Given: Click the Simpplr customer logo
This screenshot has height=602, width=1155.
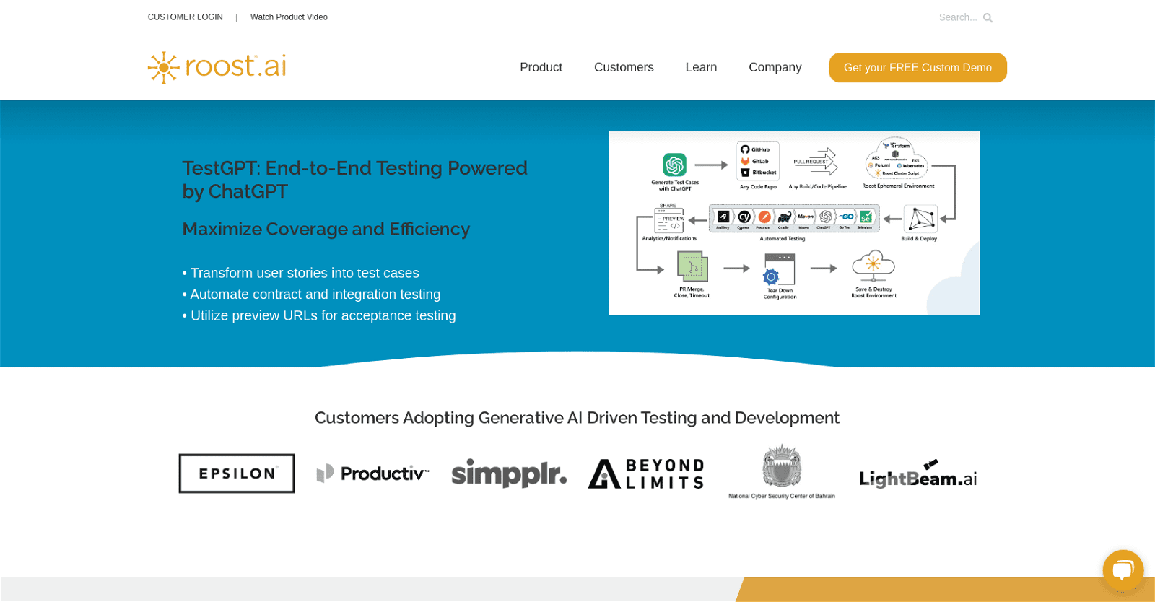Looking at the screenshot, I should (509, 474).
